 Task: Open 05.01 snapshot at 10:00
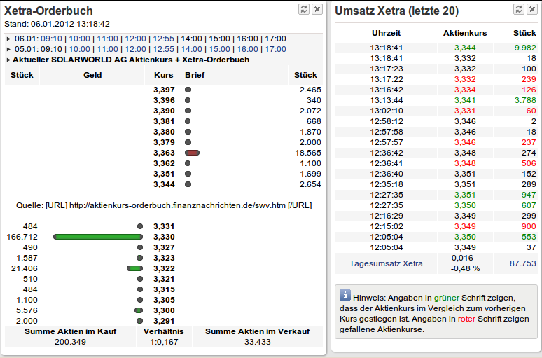(80, 49)
